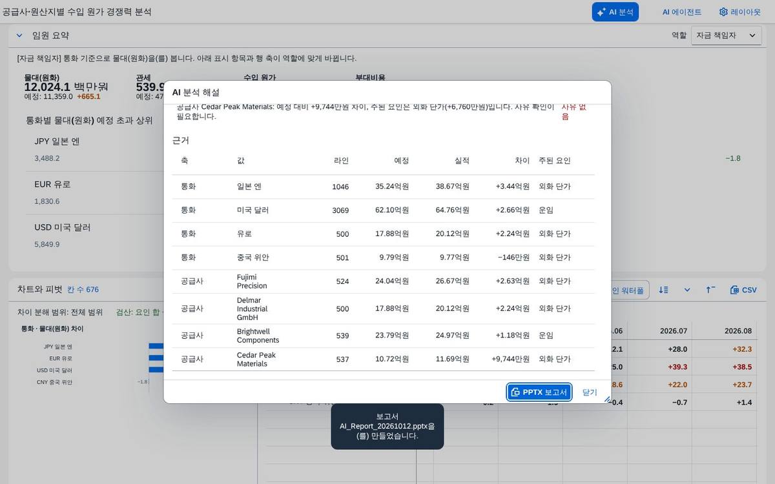The image size is (775, 484).
Task: Click the 워터폴 button behind the dialog
Action: click(x=630, y=290)
